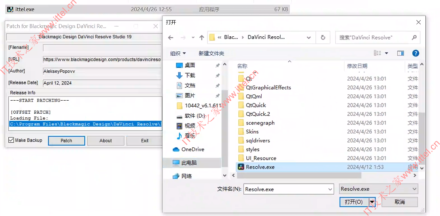The width and height of the screenshot is (440, 216).
Task: Refresh the folder with the refresh icon
Action: 323,38
